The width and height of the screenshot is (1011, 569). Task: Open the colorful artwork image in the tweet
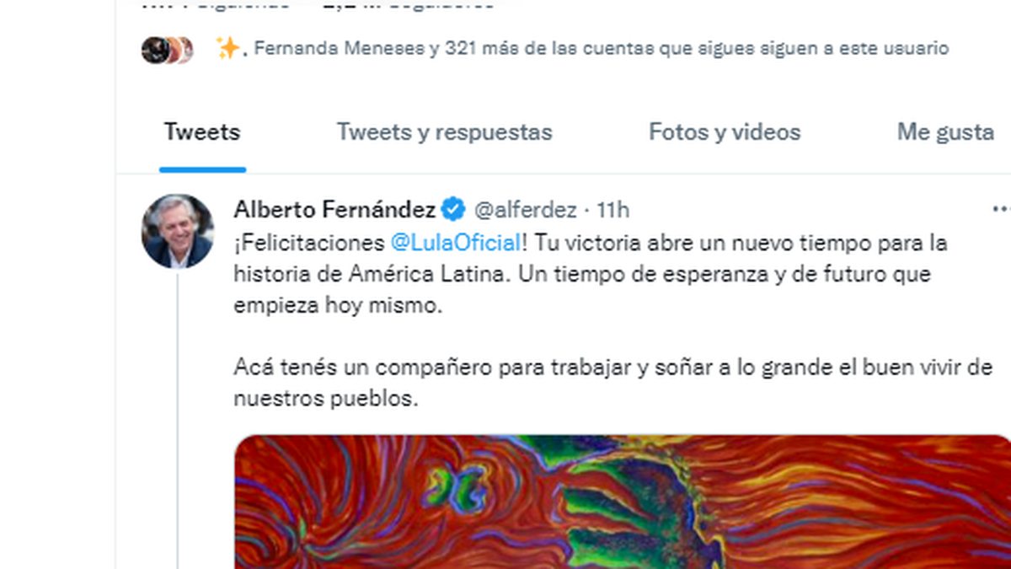[x=623, y=502]
